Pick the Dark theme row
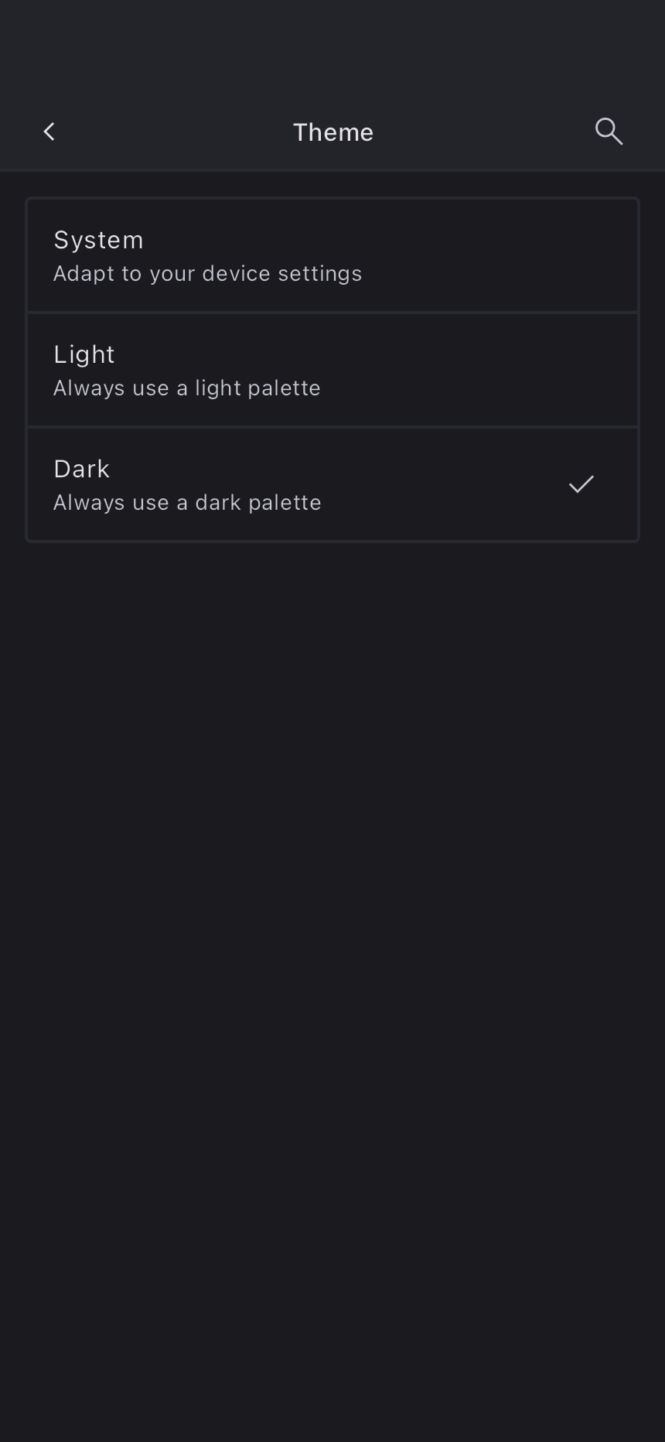665x1442 pixels. (332, 484)
